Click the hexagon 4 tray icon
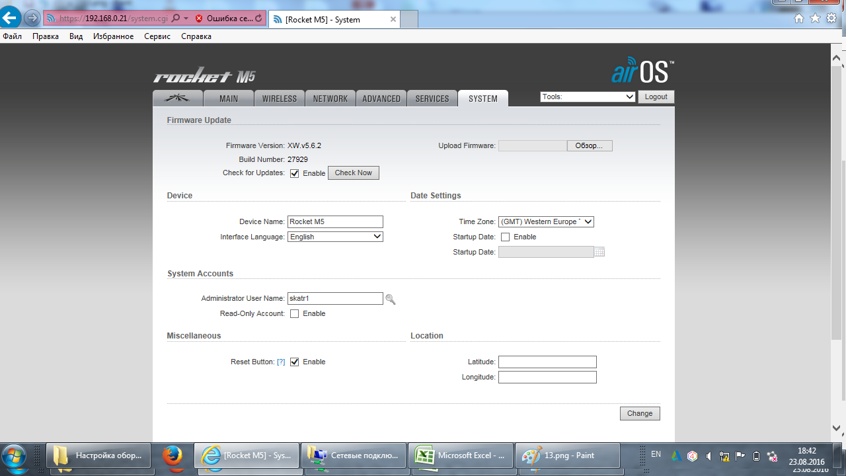Image resolution: width=846 pixels, height=476 pixels. pos(692,456)
